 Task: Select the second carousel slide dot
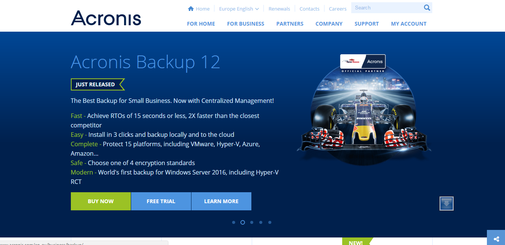(243, 222)
